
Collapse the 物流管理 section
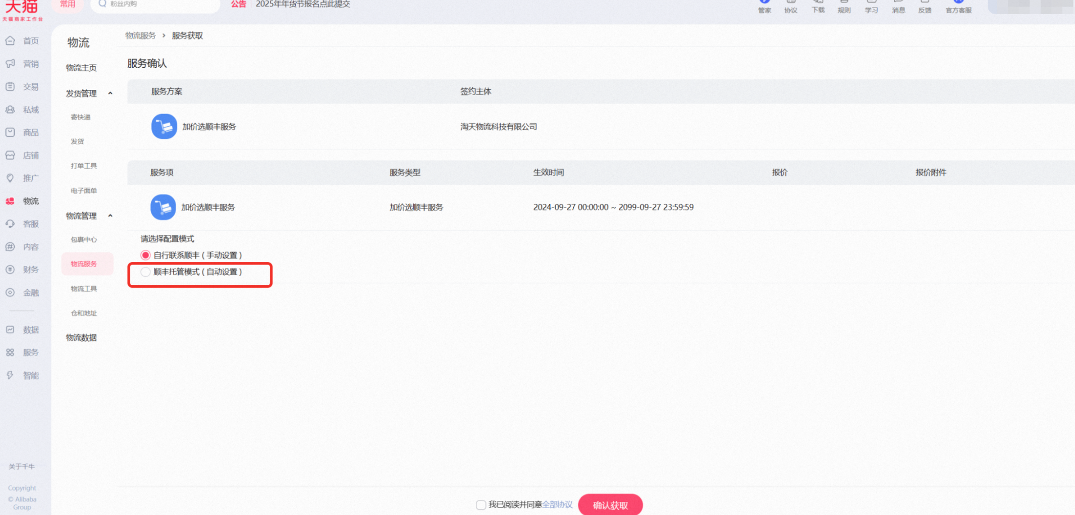pos(110,216)
